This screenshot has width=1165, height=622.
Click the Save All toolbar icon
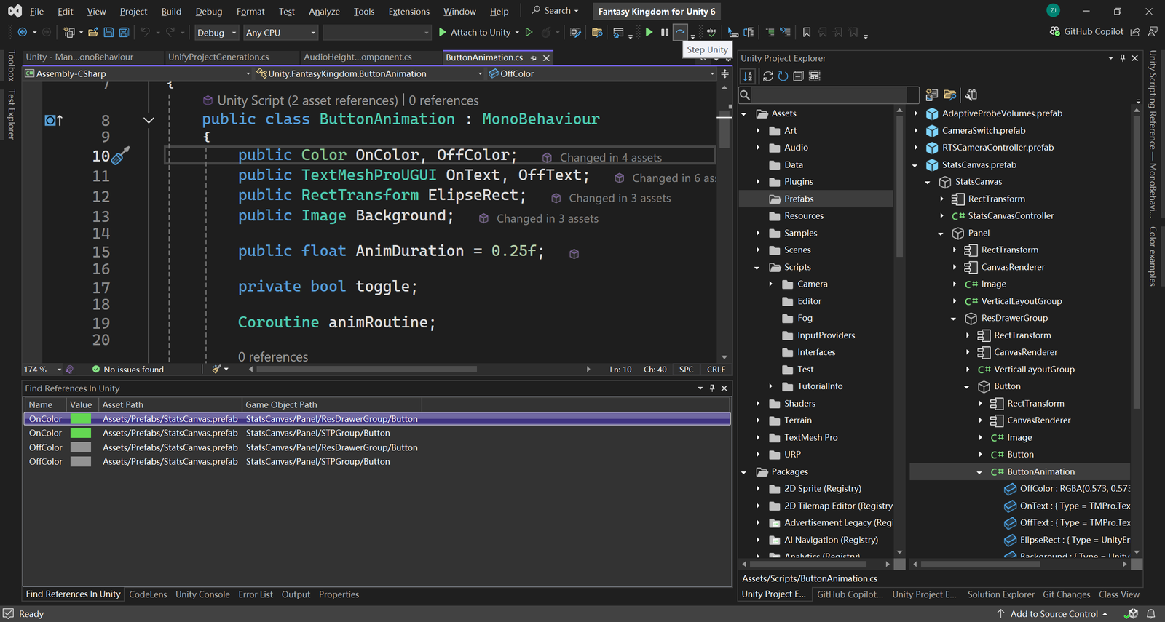point(124,32)
